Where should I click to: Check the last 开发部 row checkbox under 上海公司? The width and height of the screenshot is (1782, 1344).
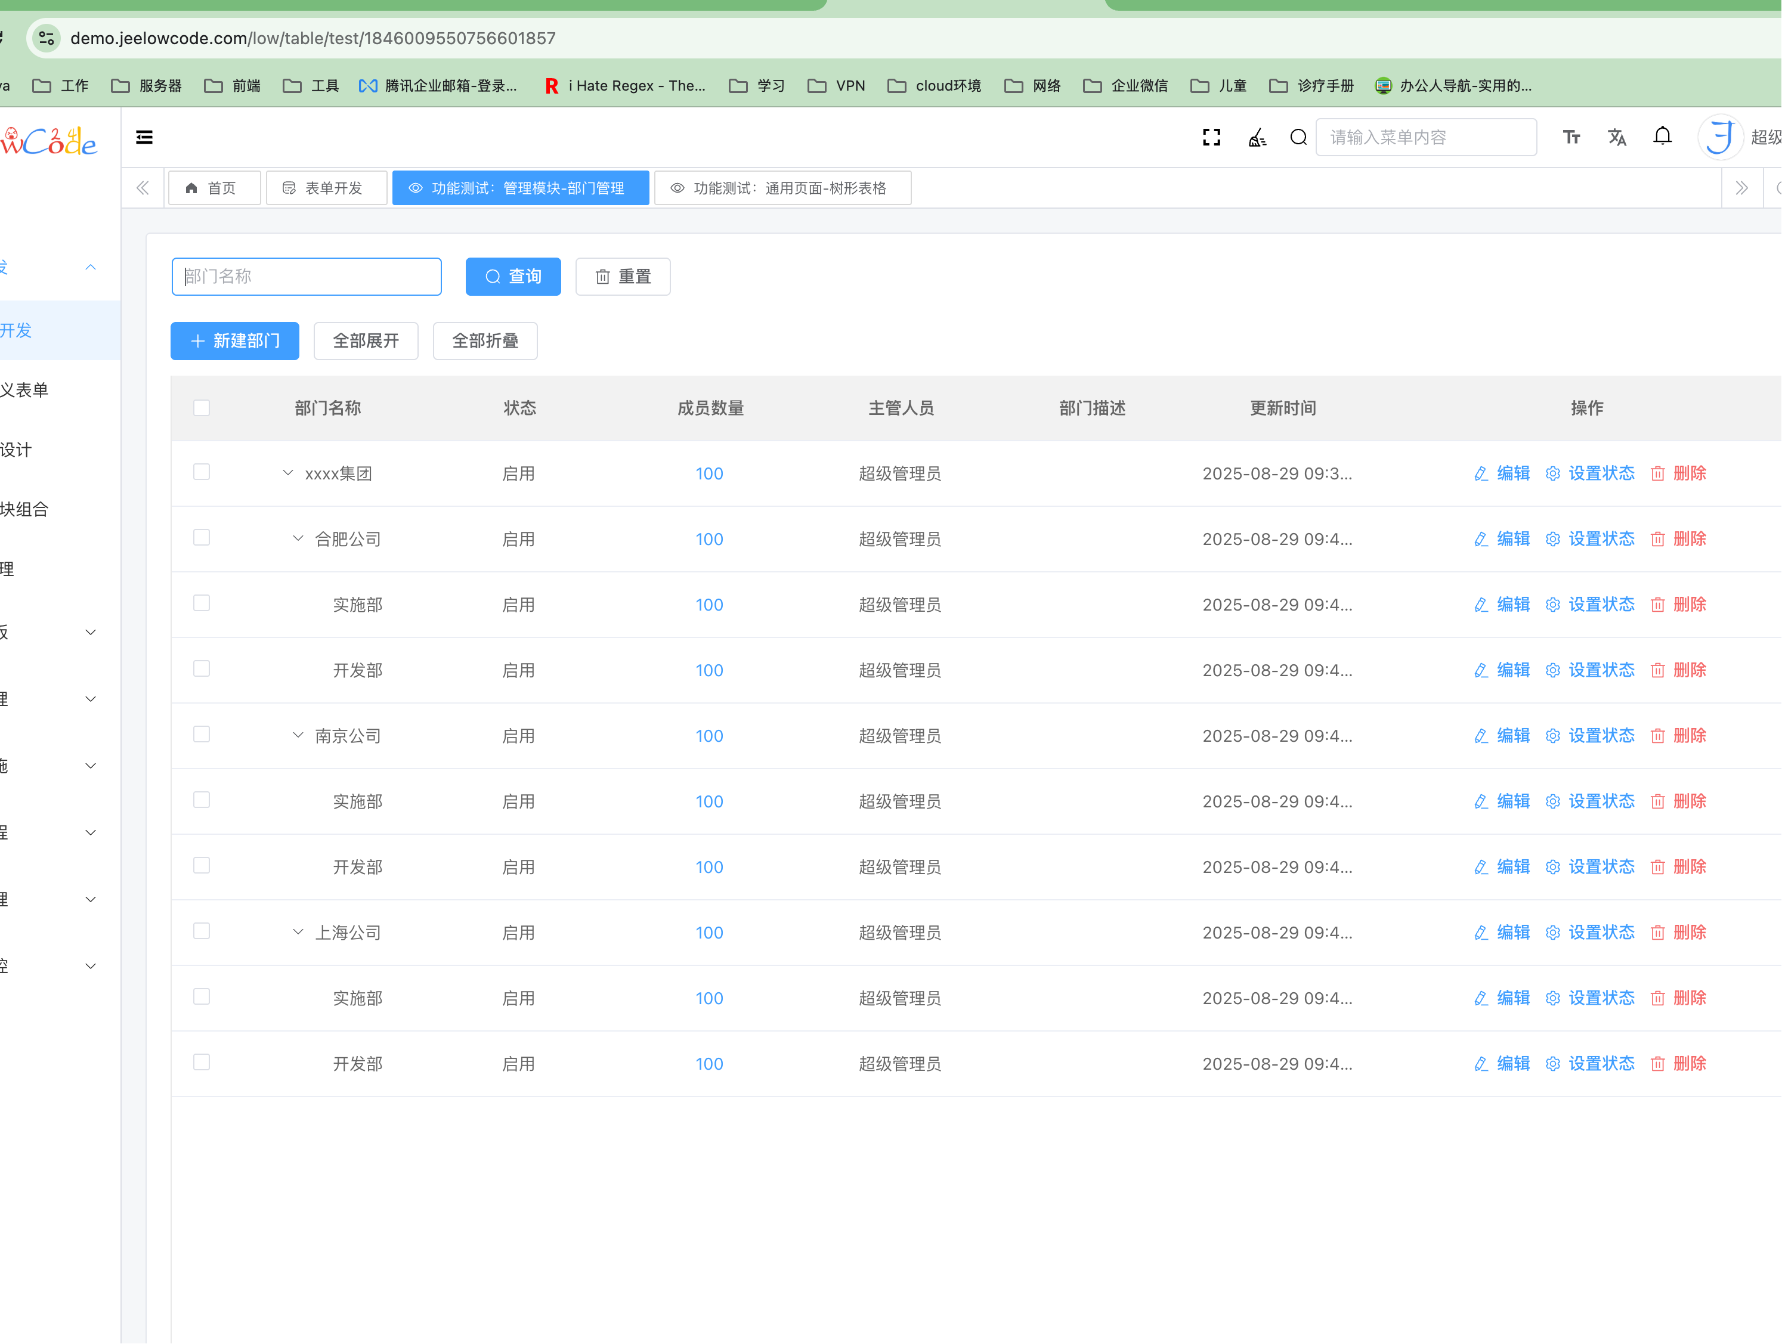(202, 1062)
